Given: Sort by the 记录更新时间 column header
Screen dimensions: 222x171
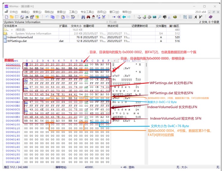Looking at the screenshot, I should (143, 26).
